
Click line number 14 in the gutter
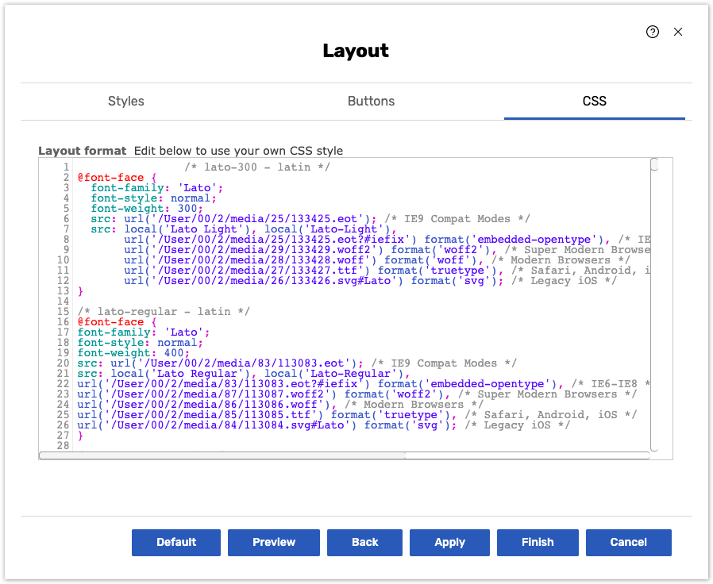pyautogui.click(x=64, y=302)
